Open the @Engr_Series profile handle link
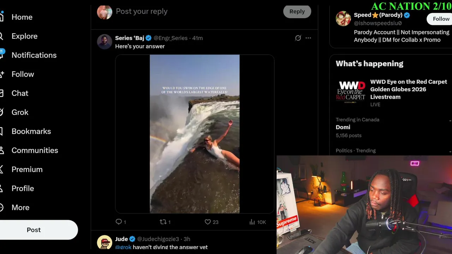 click(x=171, y=38)
